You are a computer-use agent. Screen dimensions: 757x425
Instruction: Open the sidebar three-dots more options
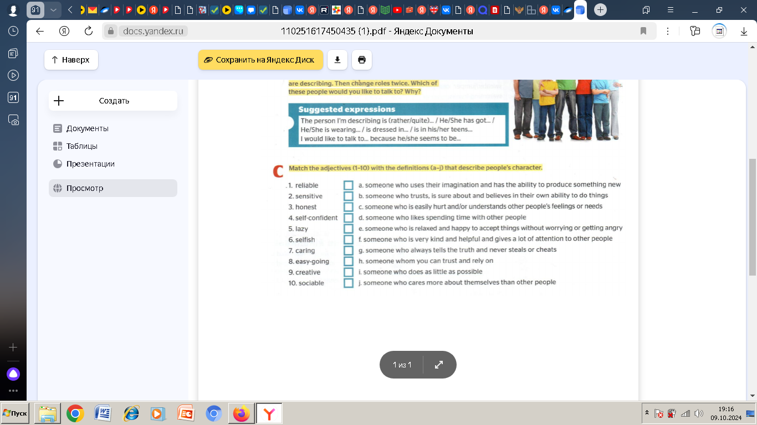[13, 391]
